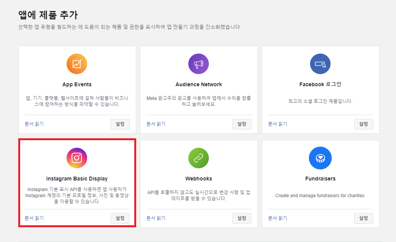396x242 pixels.
Task: Open 문서 읽기 link for Fundraisers
Action: click(278, 218)
